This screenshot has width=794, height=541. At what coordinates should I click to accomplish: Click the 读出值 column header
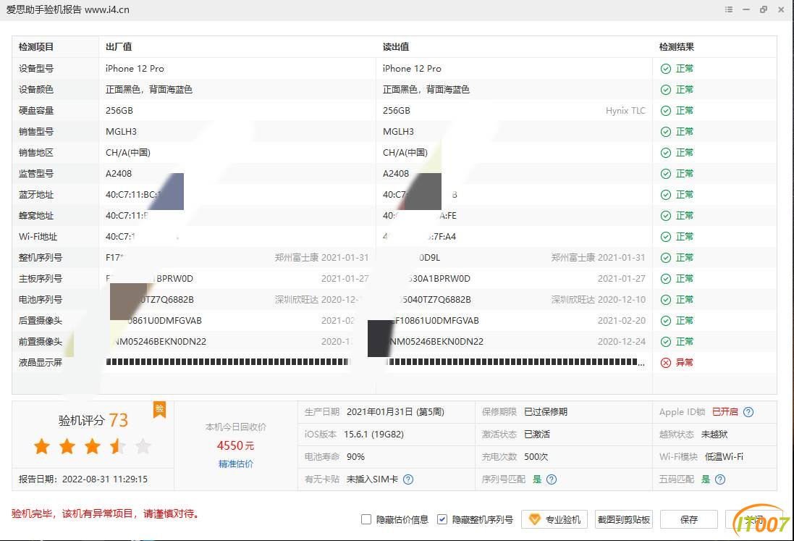click(396, 47)
